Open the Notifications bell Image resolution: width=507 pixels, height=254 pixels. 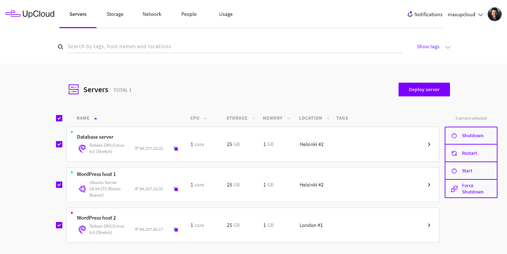(x=410, y=14)
